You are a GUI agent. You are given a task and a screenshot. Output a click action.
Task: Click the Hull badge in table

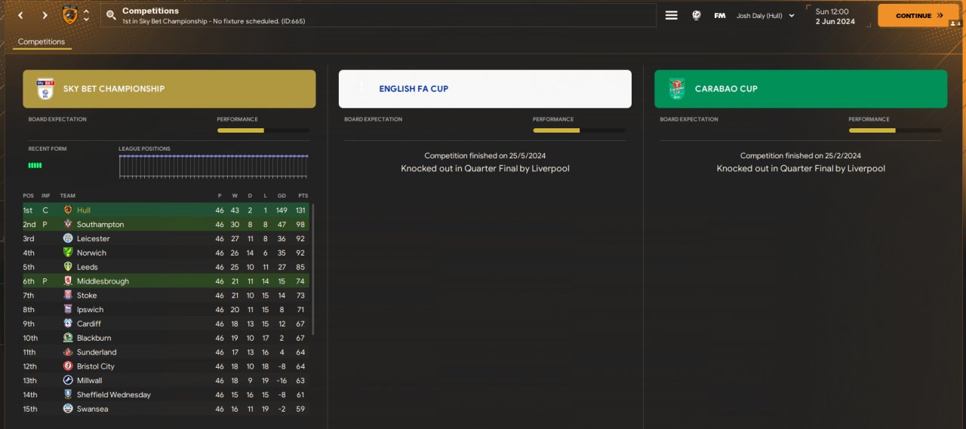pos(68,210)
